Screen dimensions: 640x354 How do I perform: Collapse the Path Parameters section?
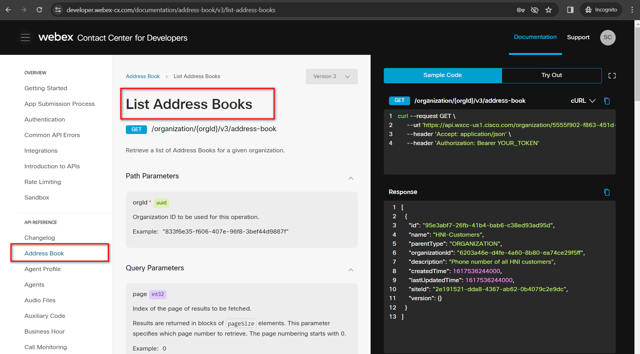351,178
